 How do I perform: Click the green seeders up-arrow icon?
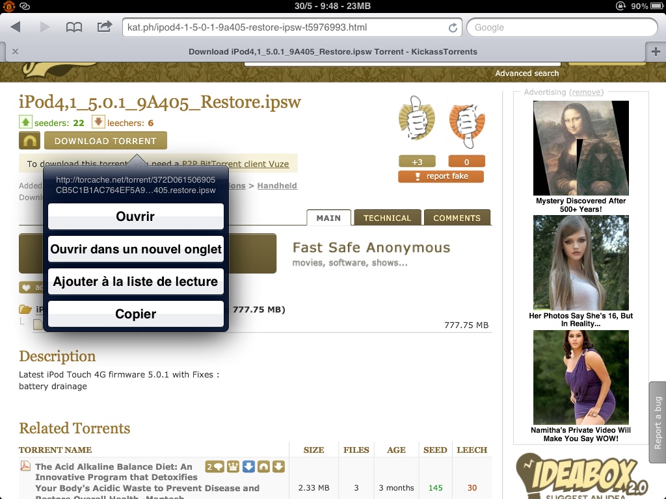tap(25, 122)
